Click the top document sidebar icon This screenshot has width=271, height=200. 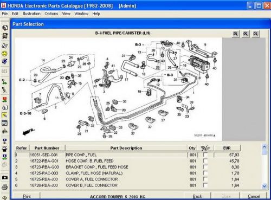pyautogui.click(x=5, y=28)
